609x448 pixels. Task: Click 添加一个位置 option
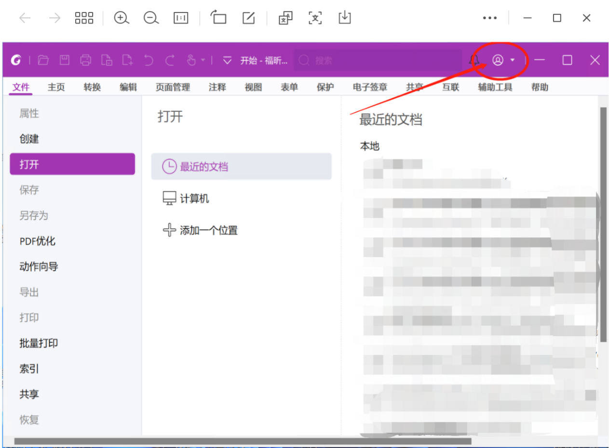pyautogui.click(x=208, y=230)
